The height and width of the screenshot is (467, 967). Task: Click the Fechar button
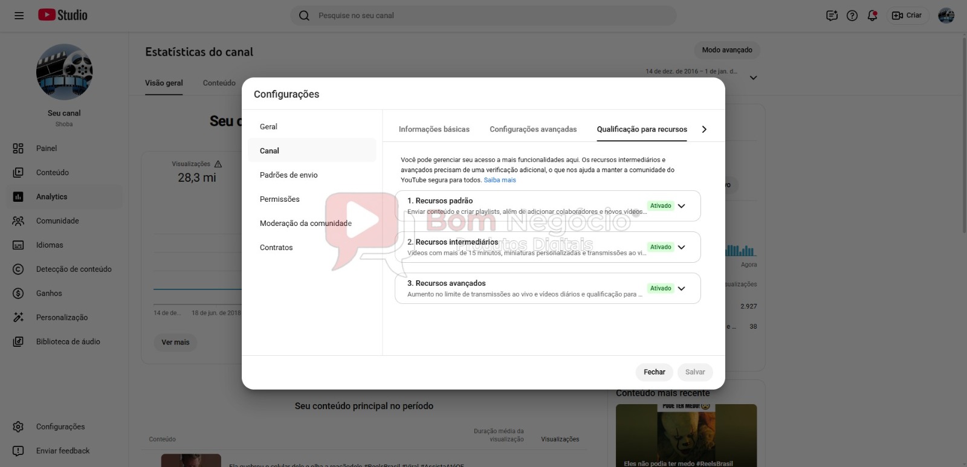[x=654, y=372]
